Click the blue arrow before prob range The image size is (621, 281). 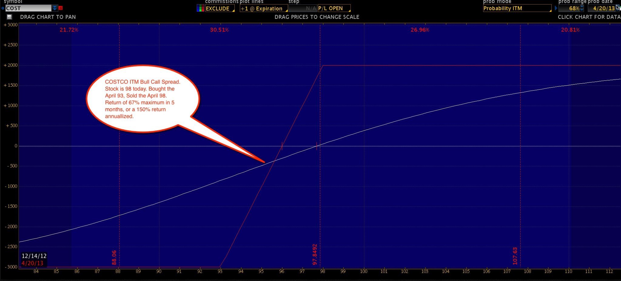[556, 8]
